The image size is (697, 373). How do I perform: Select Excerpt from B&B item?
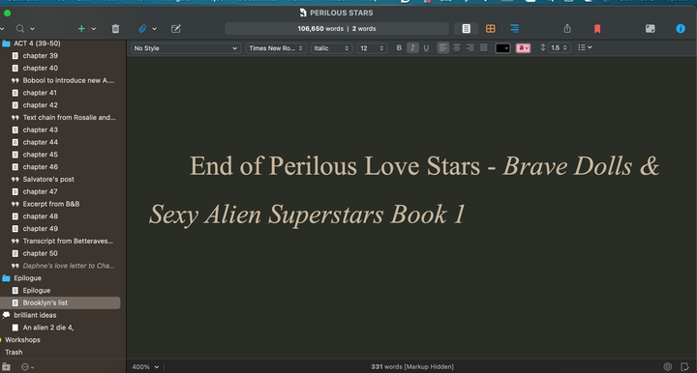pos(51,204)
